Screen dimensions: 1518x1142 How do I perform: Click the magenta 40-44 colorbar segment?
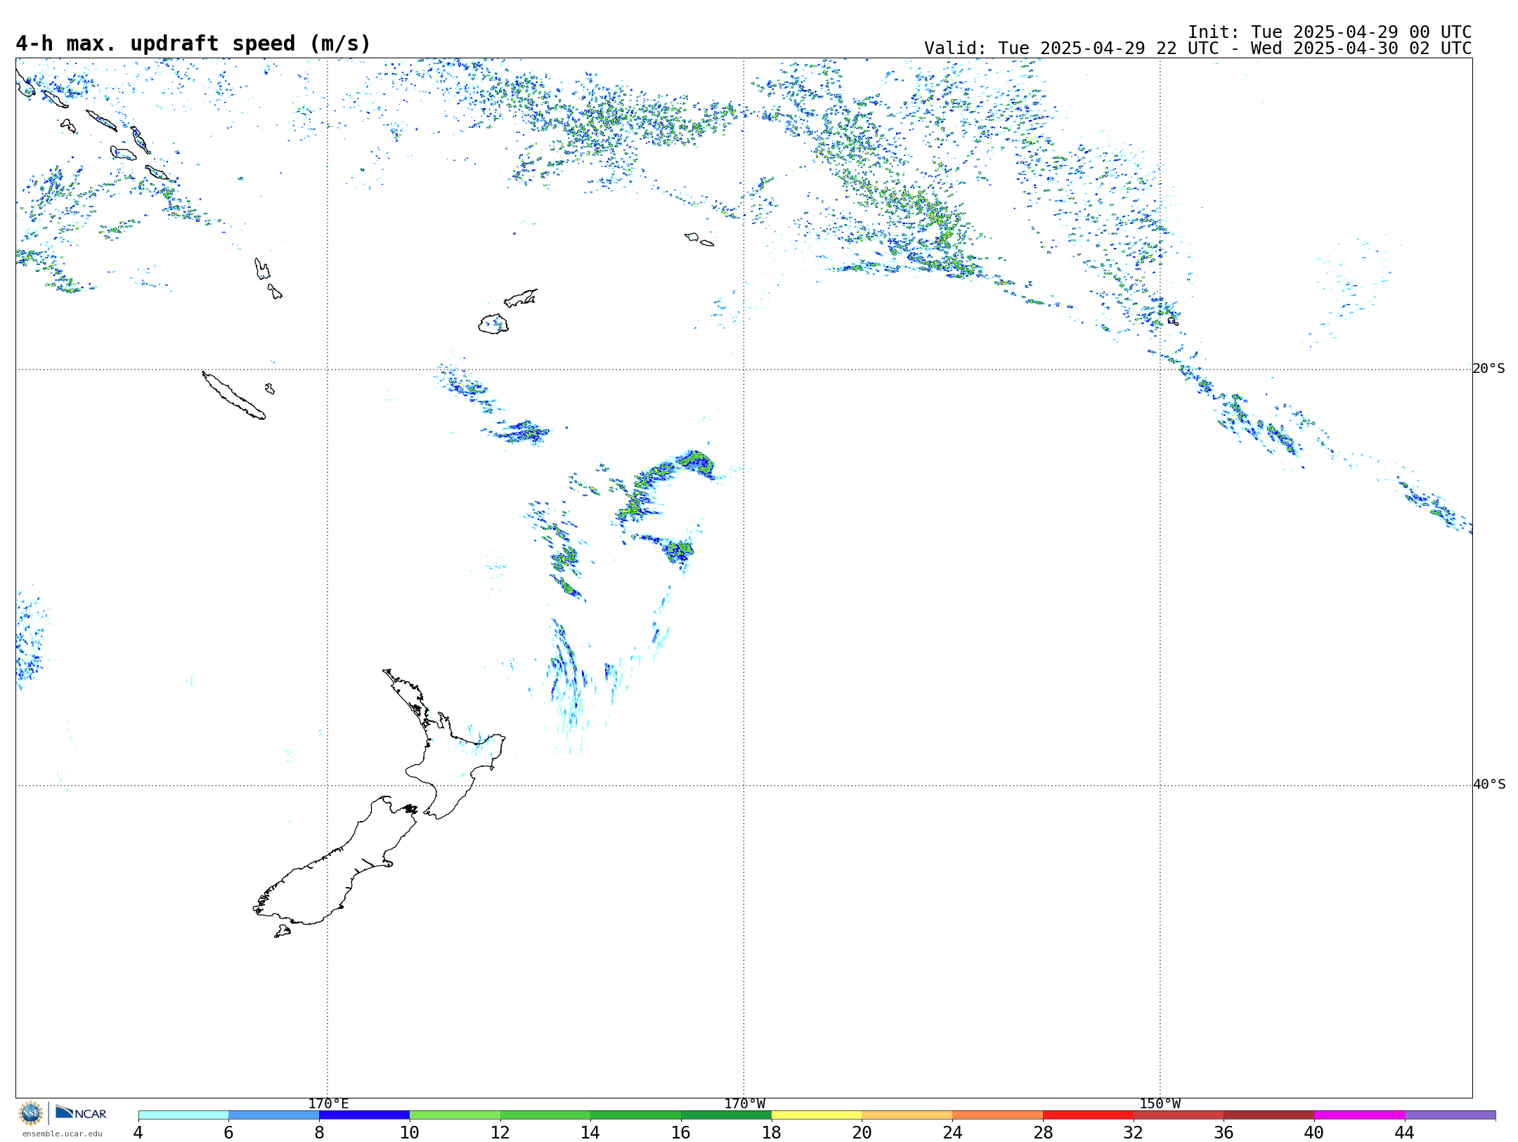tap(1359, 1115)
